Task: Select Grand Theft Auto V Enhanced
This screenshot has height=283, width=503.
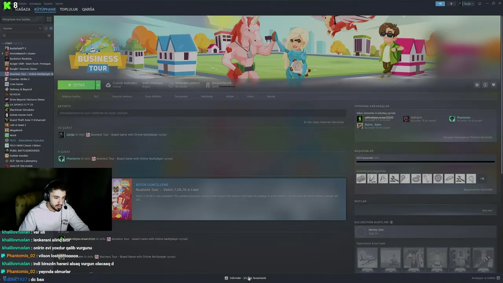Action: [28, 120]
